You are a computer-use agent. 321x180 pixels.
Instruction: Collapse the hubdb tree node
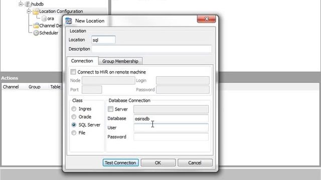21,4
